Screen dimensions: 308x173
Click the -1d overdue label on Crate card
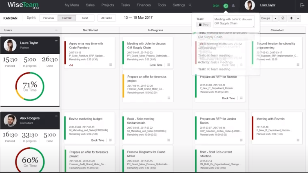coord(71,65)
